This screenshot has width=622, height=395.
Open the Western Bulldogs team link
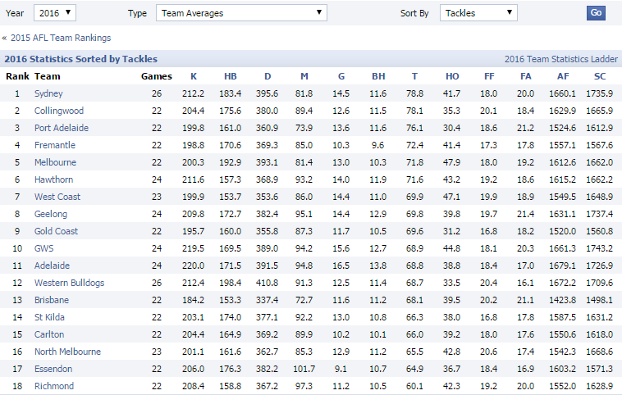point(70,283)
